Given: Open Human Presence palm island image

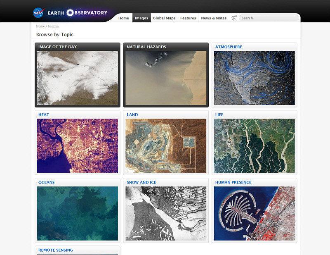Looking at the screenshot, I should [x=254, y=213].
